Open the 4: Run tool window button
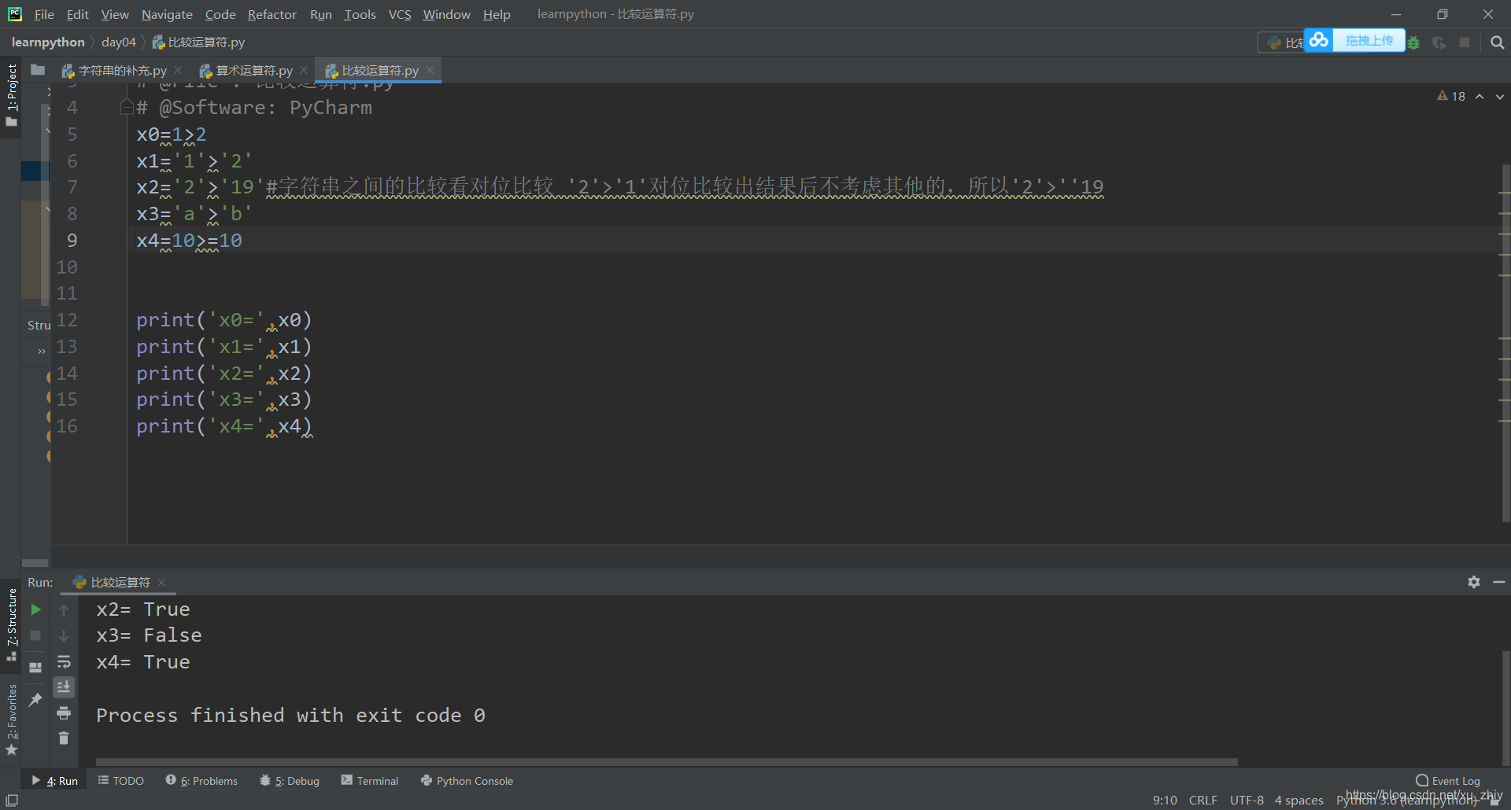Image resolution: width=1511 pixels, height=810 pixels. pos(54,780)
